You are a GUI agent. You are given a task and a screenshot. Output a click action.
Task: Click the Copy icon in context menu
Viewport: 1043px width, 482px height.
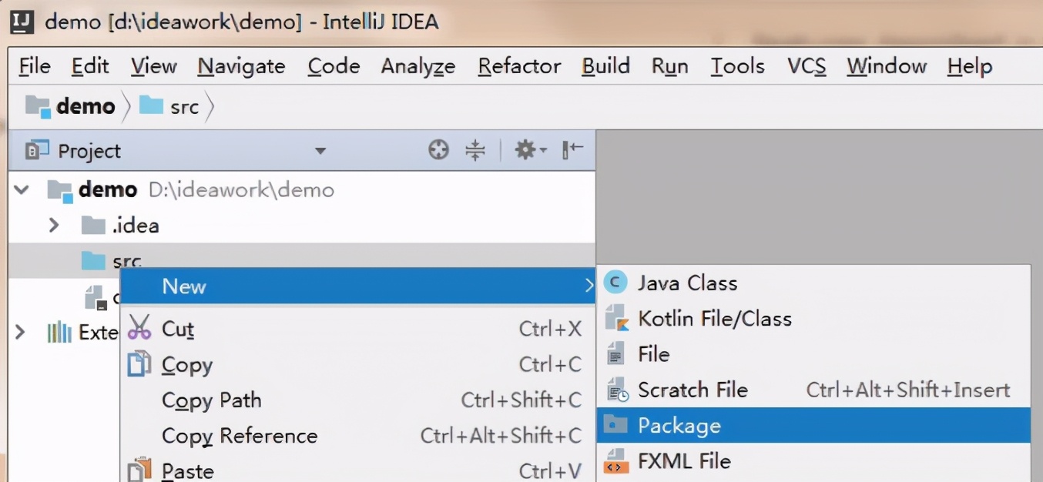click(139, 364)
